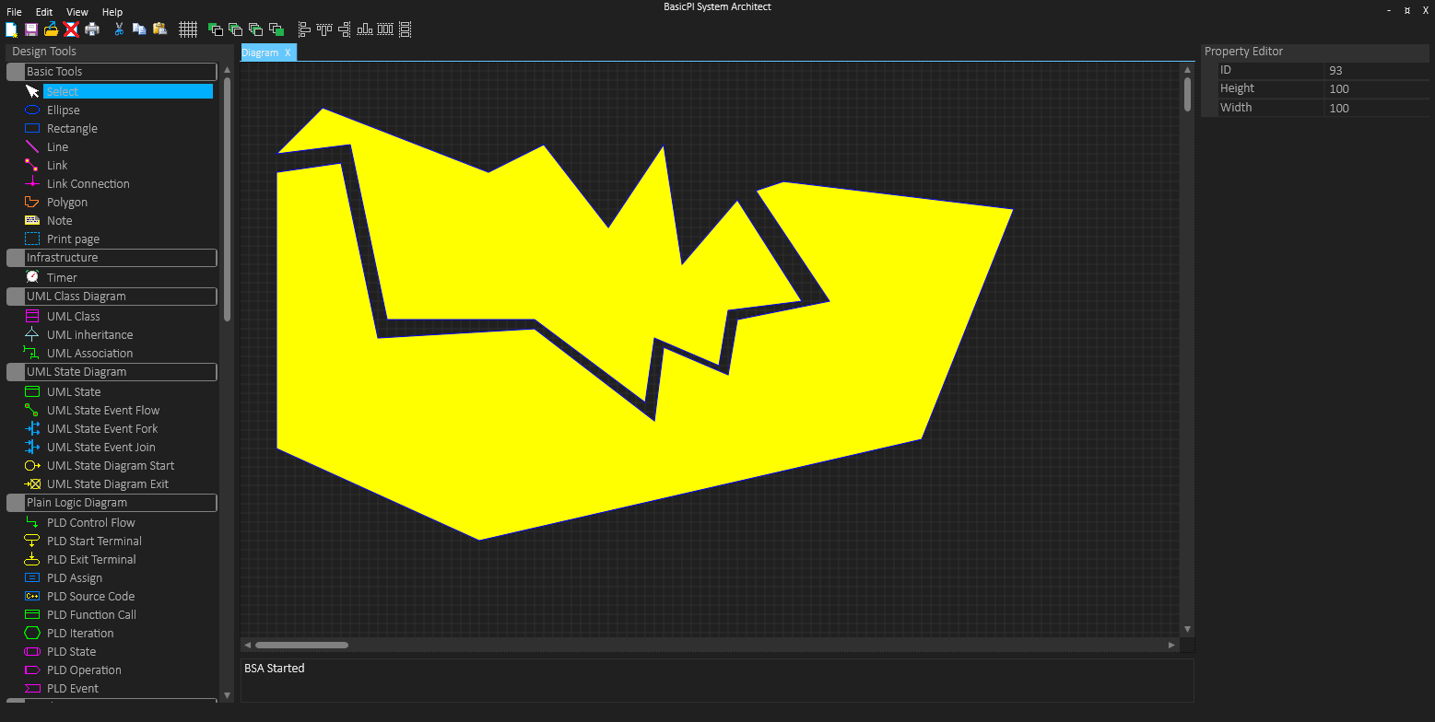Open the Edit menu
Screen dimensions: 1435x722
44,12
